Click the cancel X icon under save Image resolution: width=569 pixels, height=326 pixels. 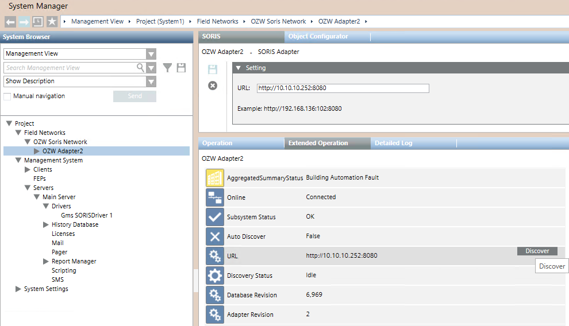(x=213, y=86)
